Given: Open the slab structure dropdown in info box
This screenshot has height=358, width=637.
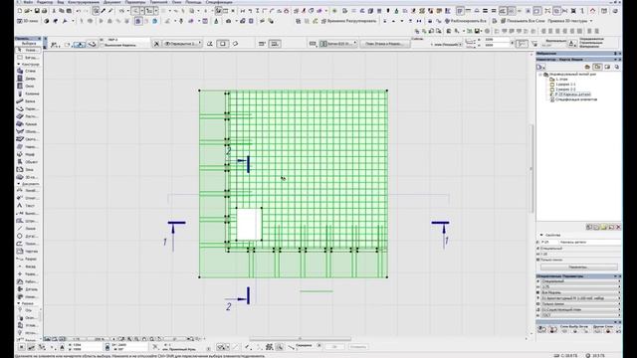Looking at the screenshot, I should (x=338, y=44).
